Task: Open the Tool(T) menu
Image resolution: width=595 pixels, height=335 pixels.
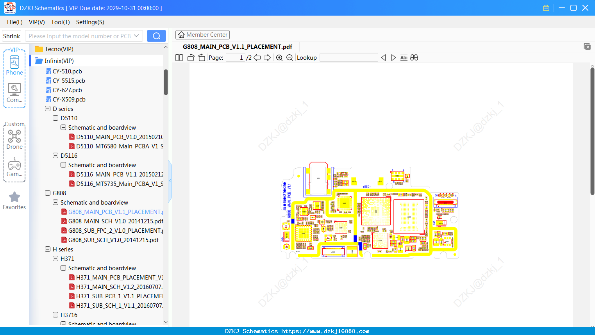Action: coord(61,22)
